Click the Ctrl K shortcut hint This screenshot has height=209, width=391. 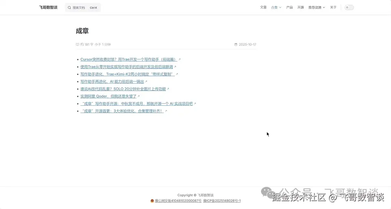pos(93,8)
